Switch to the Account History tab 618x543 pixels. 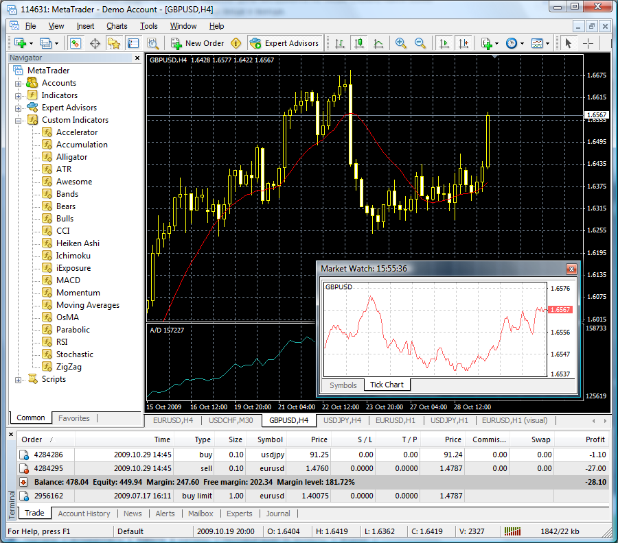pyautogui.click(x=84, y=514)
